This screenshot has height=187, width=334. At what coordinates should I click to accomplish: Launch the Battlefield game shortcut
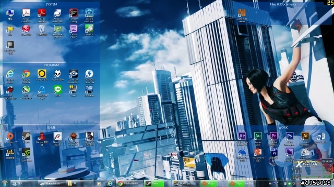click(x=89, y=139)
